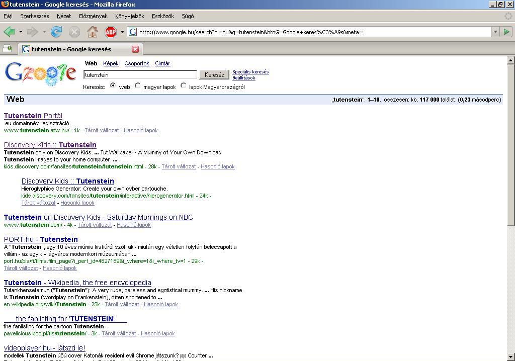Image resolution: width=515 pixels, height=361 pixels.
Task: Select the magyar lapok radio button
Action: coord(138,85)
